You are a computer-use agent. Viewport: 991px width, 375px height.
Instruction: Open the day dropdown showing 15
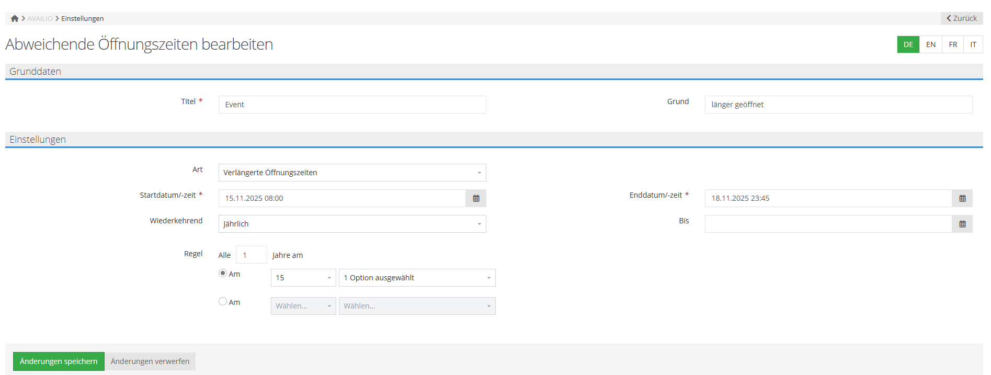(x=303, y=278)
